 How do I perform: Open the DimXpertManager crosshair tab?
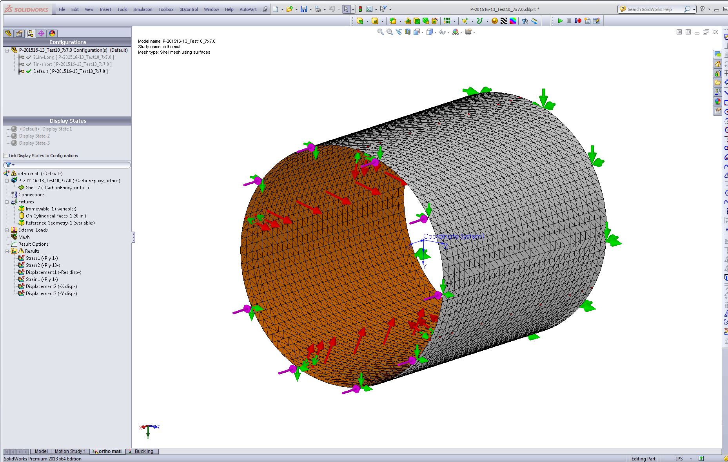pos(41,34)
